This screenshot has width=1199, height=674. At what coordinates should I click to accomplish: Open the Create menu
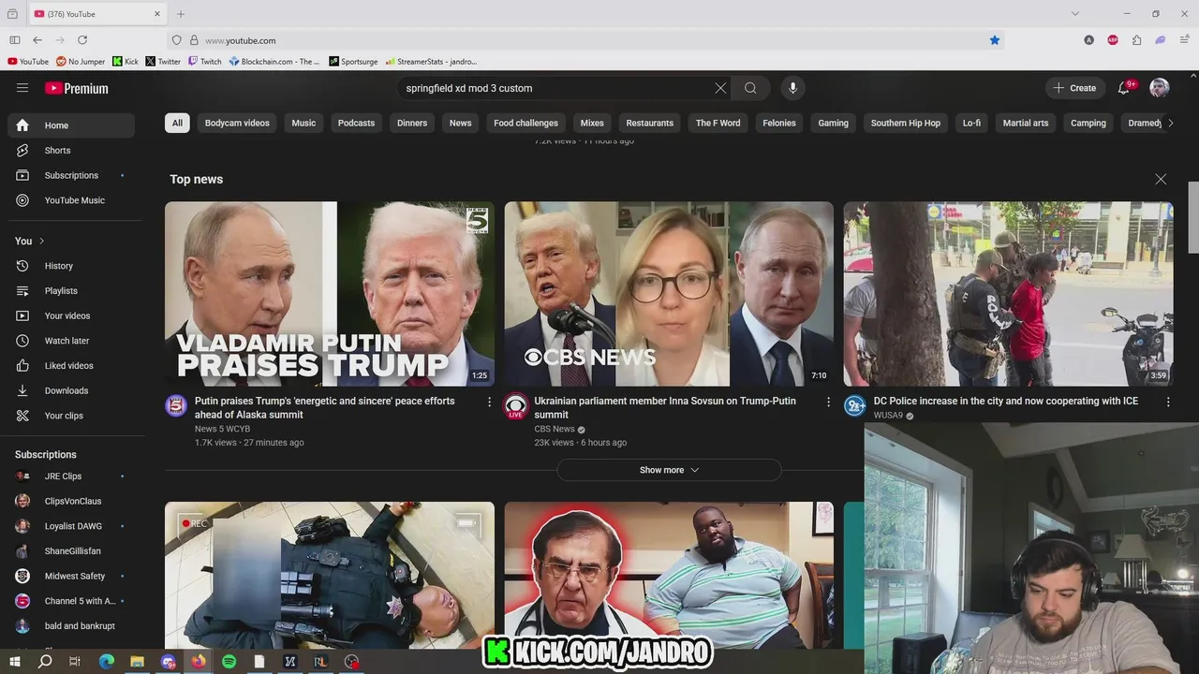pos(1074,88)
